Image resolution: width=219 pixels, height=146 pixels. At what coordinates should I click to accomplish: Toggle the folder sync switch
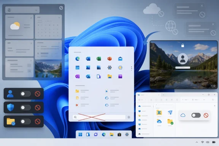pos(25,121)
